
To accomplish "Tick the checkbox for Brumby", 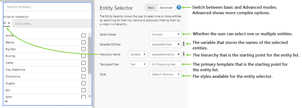I will [84, 56].
